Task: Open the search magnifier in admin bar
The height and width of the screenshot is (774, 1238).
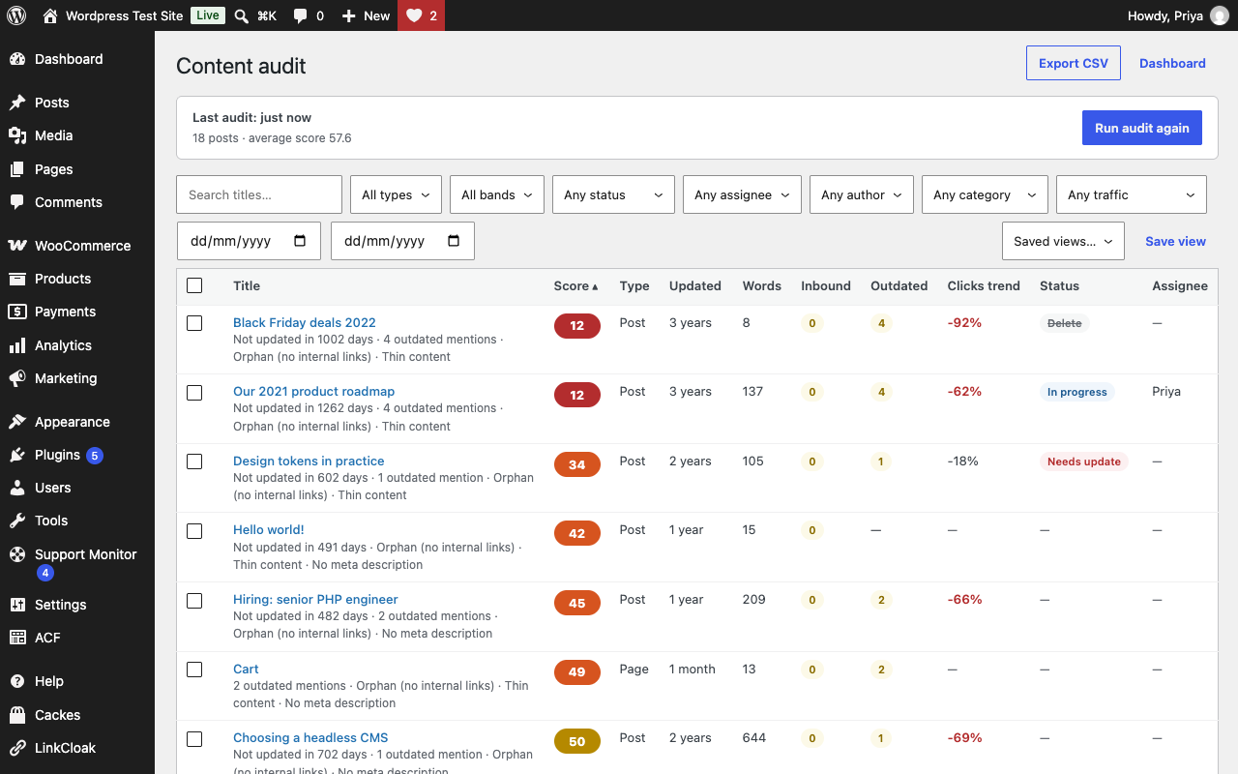Action: (x=242, y=15)
